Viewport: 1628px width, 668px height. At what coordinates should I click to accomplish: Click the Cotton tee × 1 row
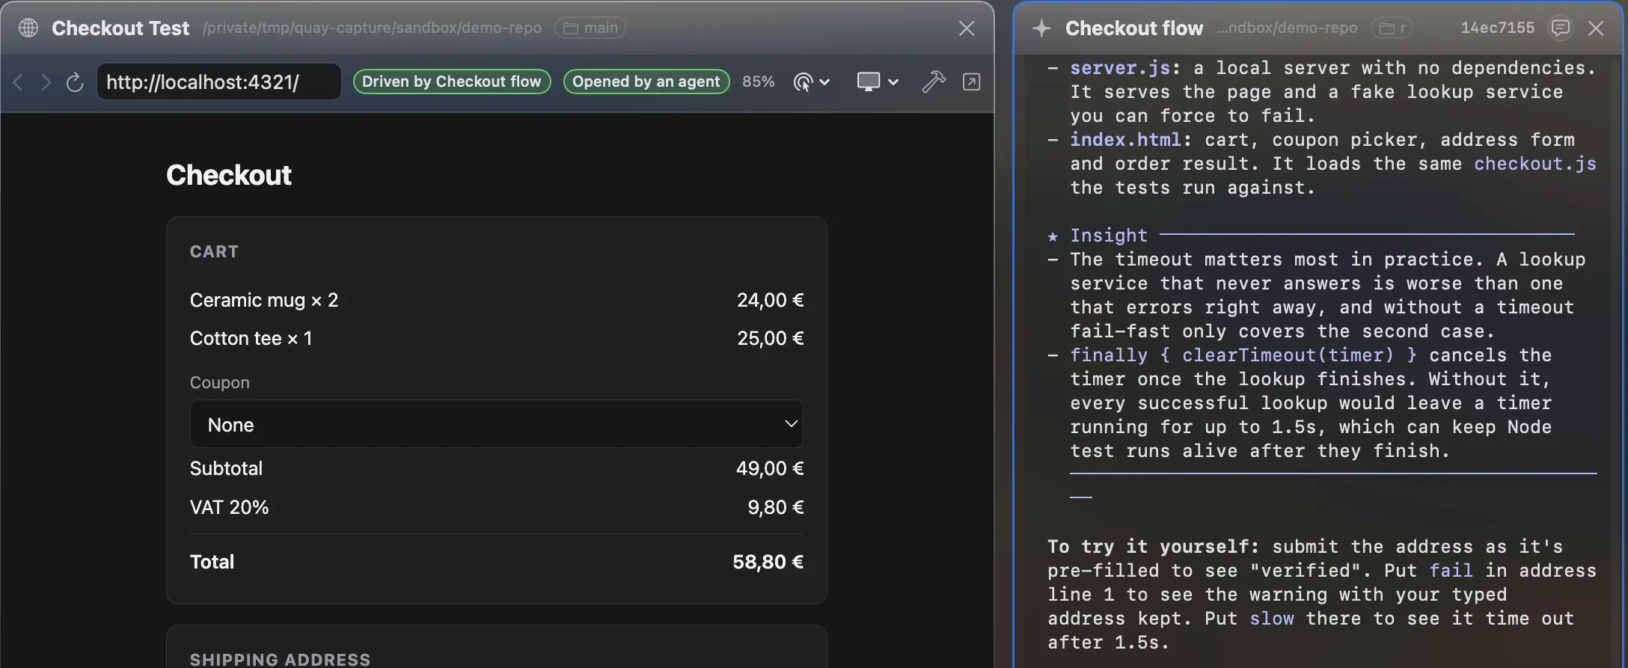497,338
